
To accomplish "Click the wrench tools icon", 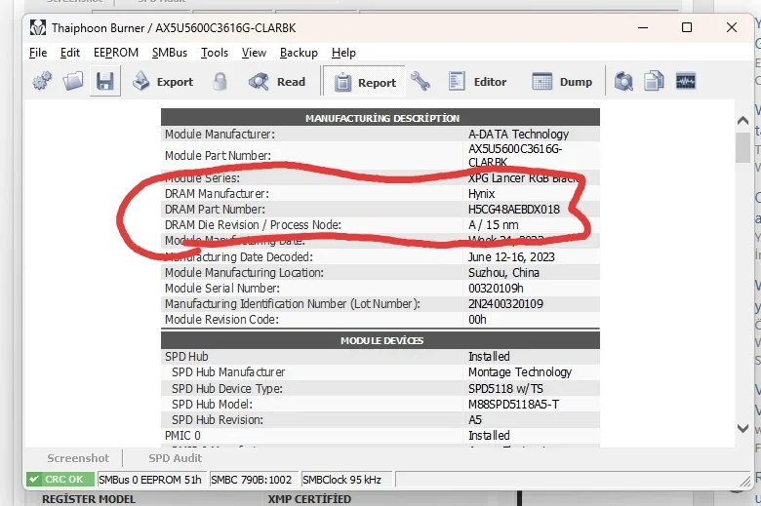I will point(421,81).
